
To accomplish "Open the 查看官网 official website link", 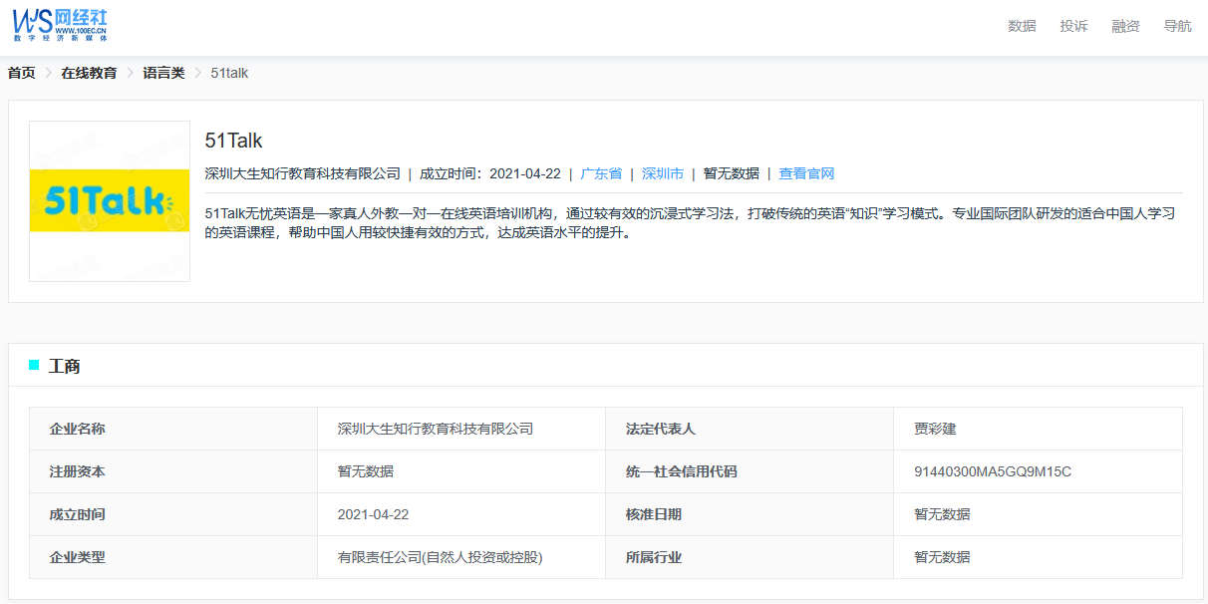I will click(806, 173).
